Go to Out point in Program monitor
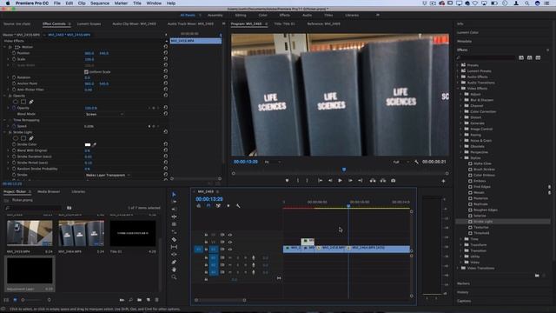Viewport: 556px width, 313px height. (x=361, y=181)
